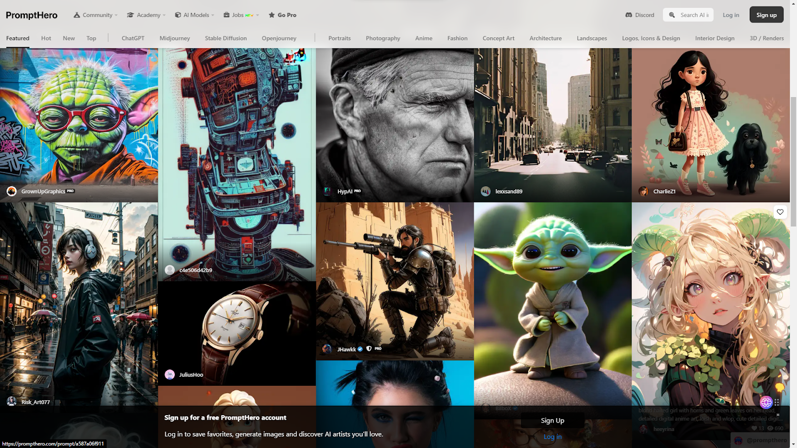Viewport: 797px width, 448px height.
Task: Click Sign Up button in banner
Action: [x=552, y=421]
